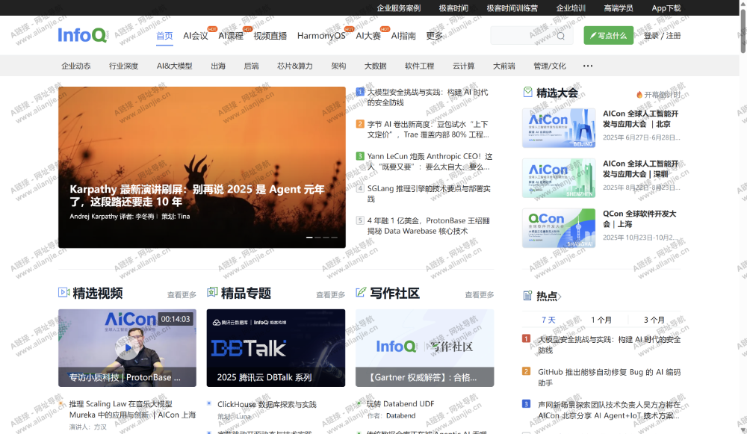Select the 芯片&算力 category

click(x=295, y=66)
